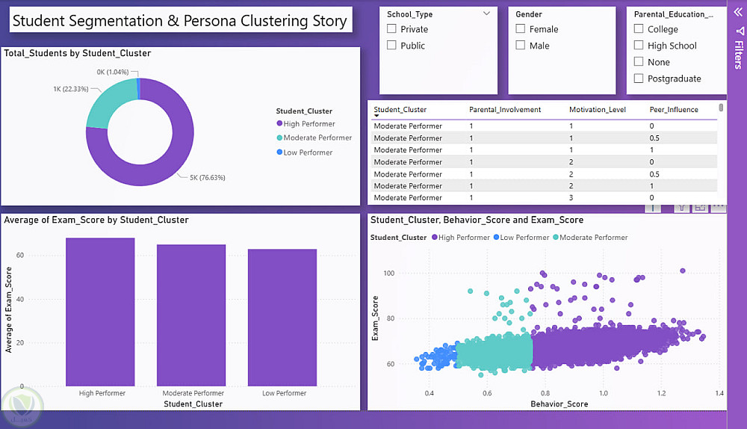Click the funnel icon beside Filters label
747x429 pixels.
pyautogui.click(x=739, y=31)
